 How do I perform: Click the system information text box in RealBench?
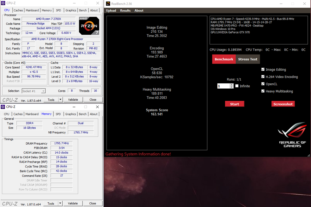[x=259, y=30]
